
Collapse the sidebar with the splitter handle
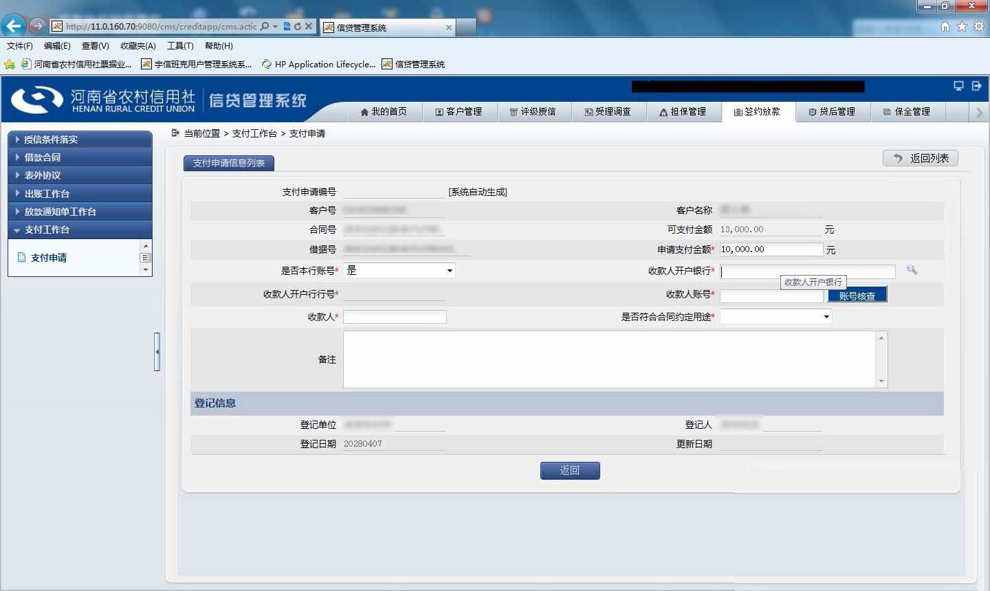157,351
